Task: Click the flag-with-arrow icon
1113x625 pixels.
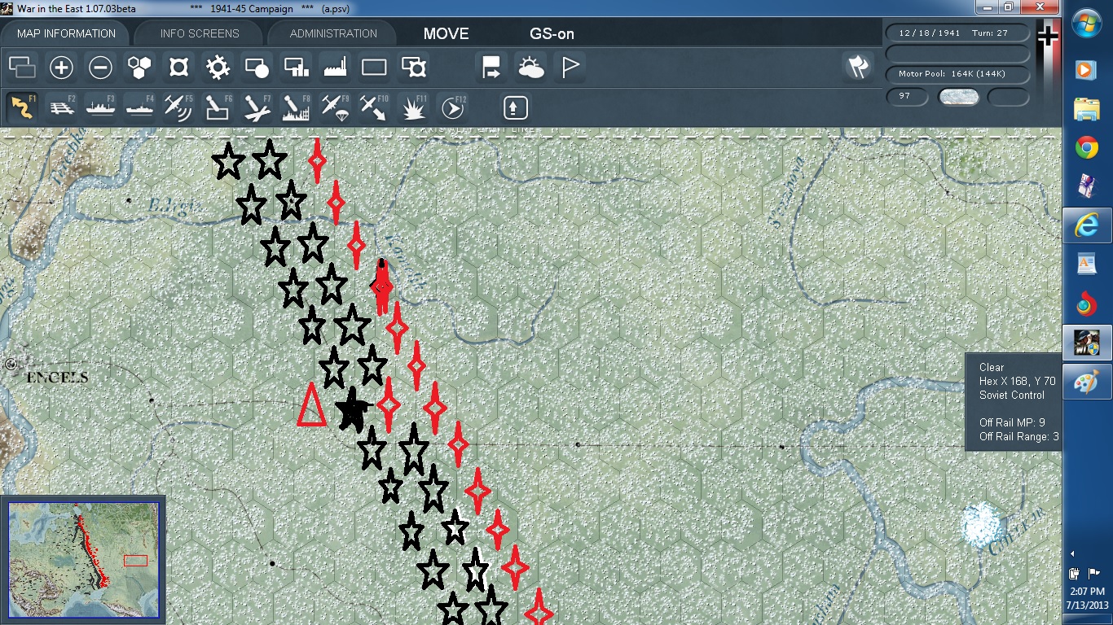Action: click(x=491, y=68)
